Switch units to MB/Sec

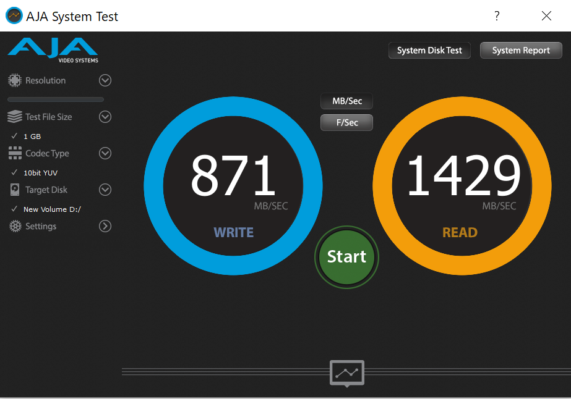click(x=346, y=101)
